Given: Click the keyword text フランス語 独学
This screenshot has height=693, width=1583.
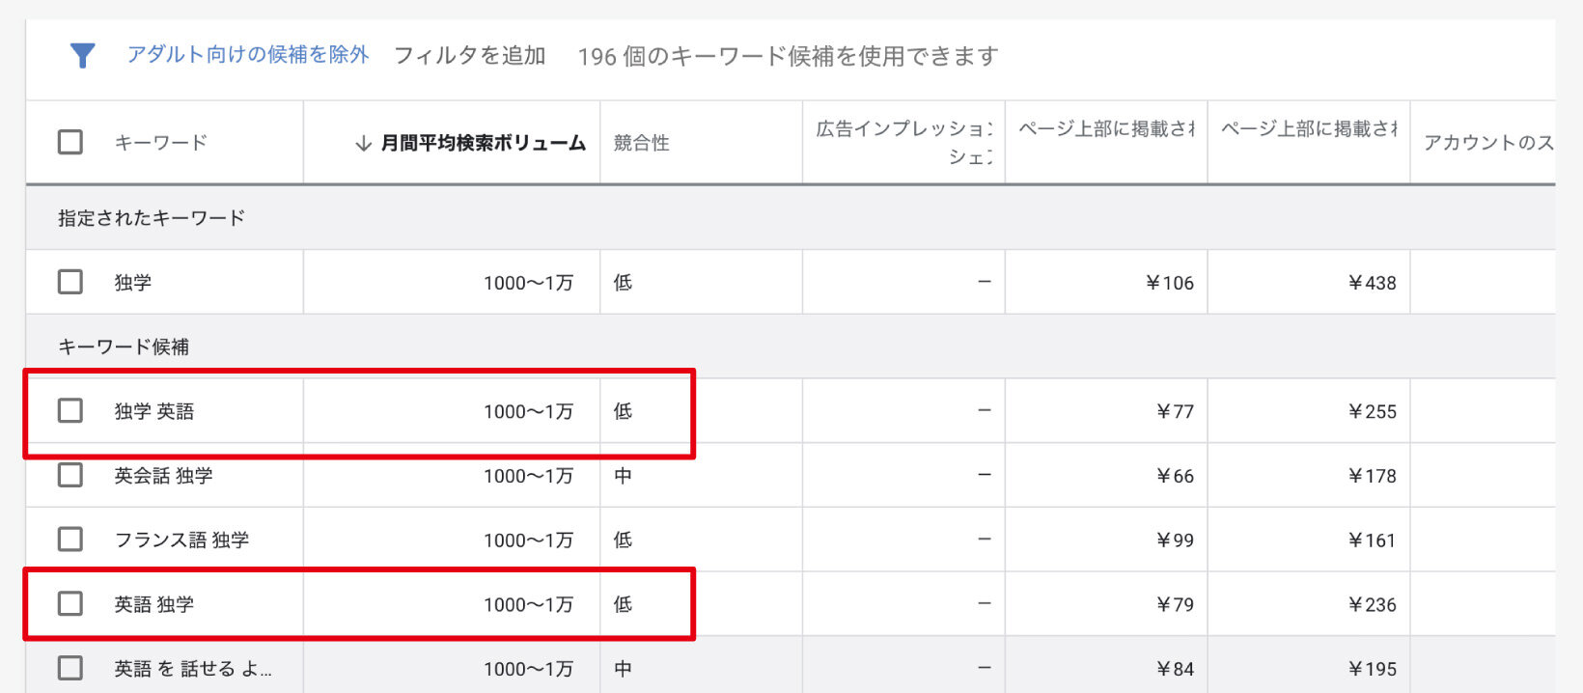Looking at the screenshot, I should pos(181,540).
